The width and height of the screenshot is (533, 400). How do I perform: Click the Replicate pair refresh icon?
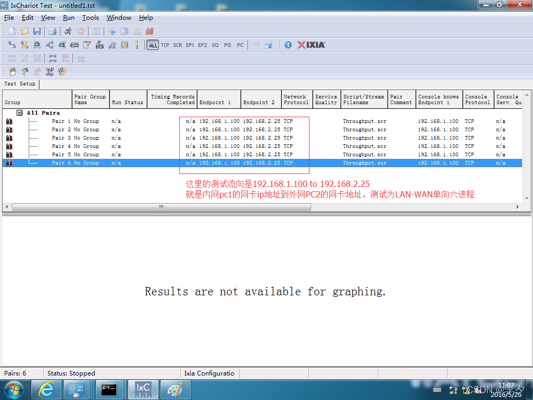[x=125, y=45]
